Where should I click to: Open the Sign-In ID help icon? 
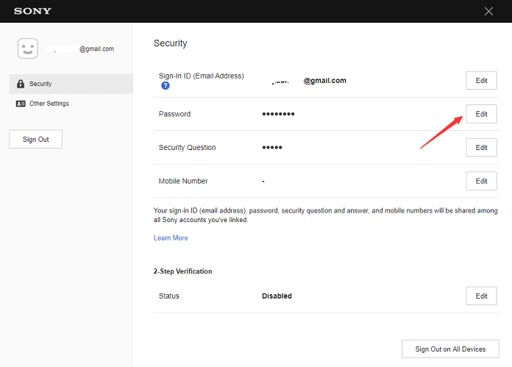tap(166, 85)
